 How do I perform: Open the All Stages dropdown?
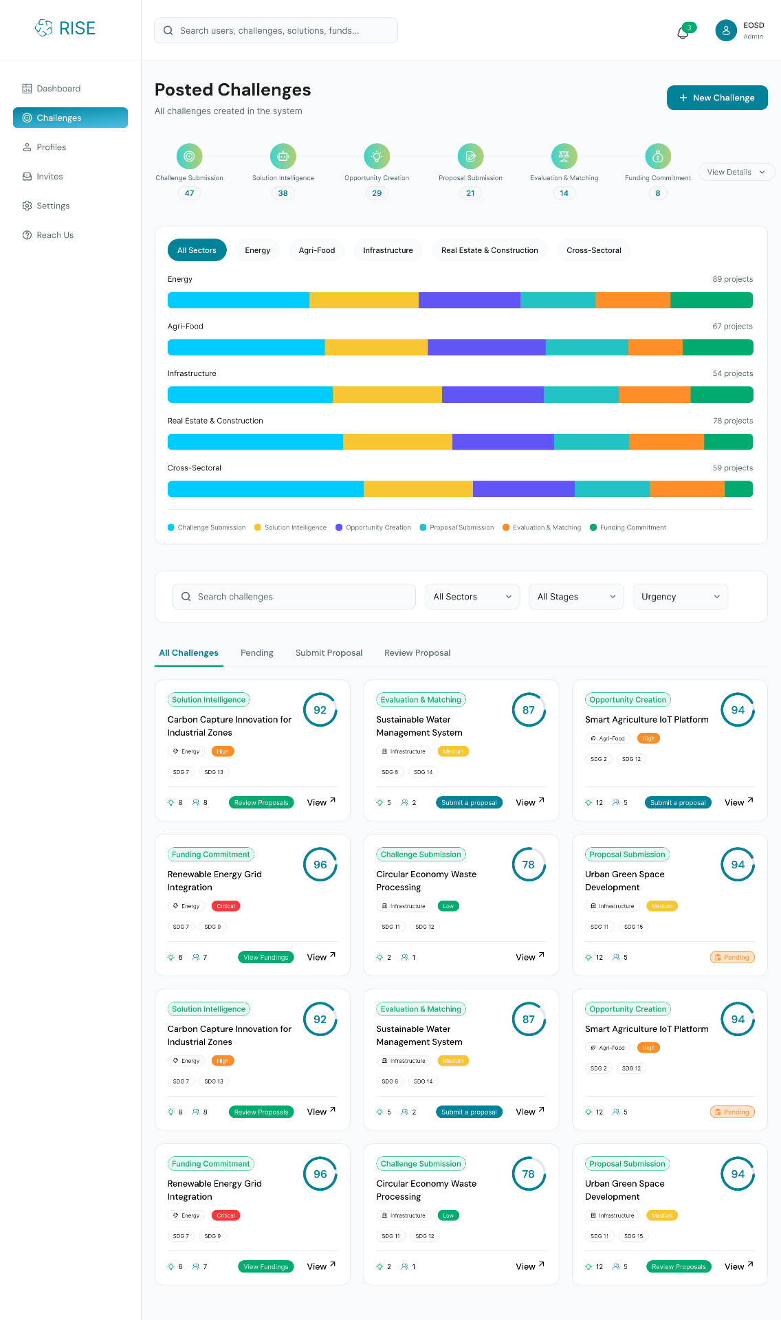[576, 597]
